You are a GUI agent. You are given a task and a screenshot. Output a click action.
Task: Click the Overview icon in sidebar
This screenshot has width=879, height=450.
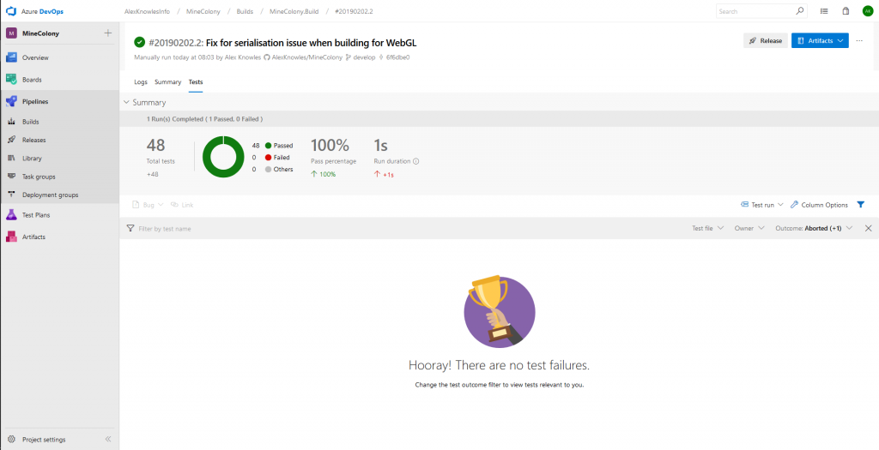coord(12,57)
